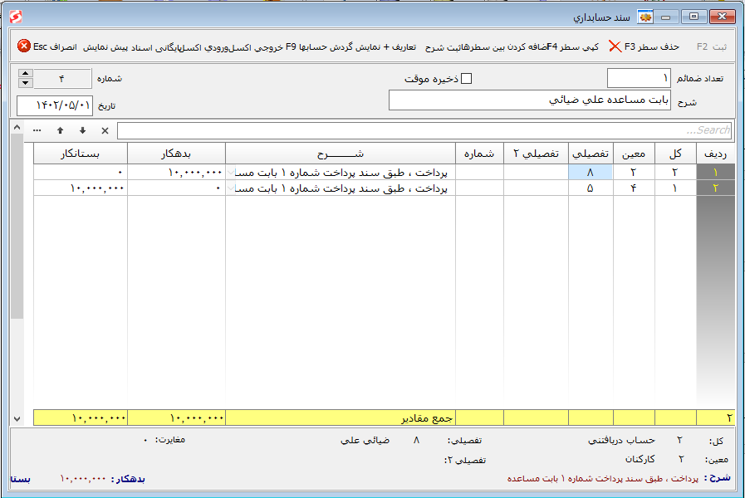
Task: Decrease document number with stepper down arrow
Action: point(26,83)
